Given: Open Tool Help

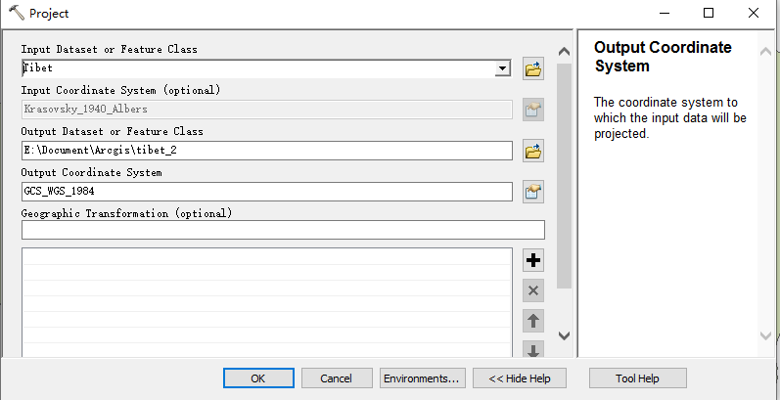Looking at the screenshot, I should [x=637, y=378].
